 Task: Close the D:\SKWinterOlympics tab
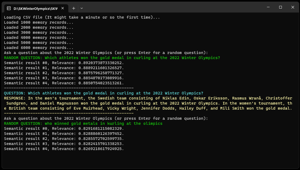[63, 8]
